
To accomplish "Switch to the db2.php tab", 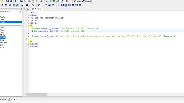I will click(x=37, y=9).
